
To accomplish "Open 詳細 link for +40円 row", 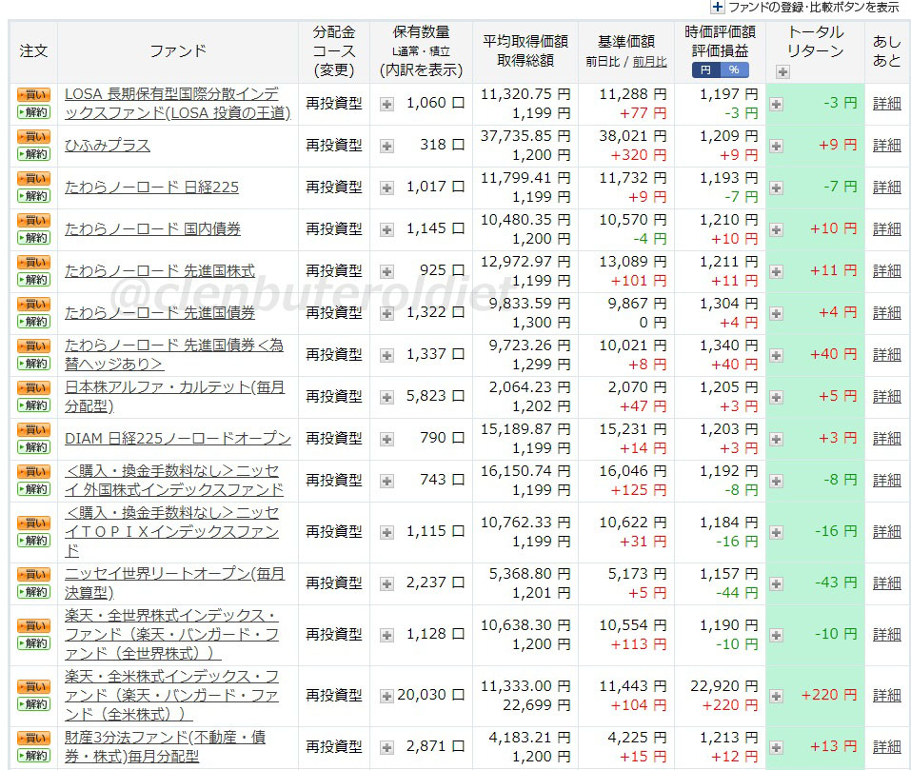I will [886, 355].
